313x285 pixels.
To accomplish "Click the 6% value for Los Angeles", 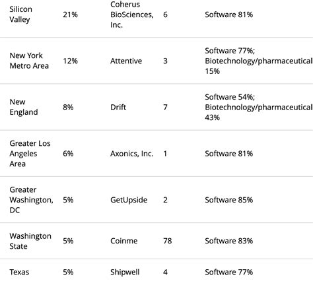I will click(68, 154).
